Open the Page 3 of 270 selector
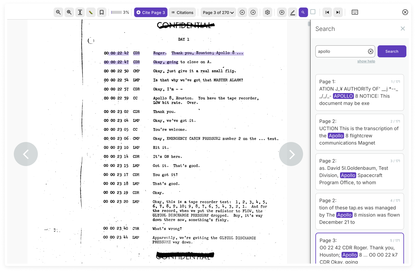The height and width of the screenshot is (272, 416). pos(218,12)
